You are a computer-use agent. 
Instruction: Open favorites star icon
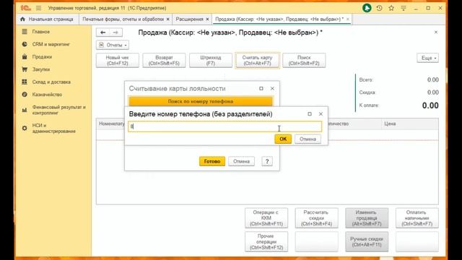391,8
